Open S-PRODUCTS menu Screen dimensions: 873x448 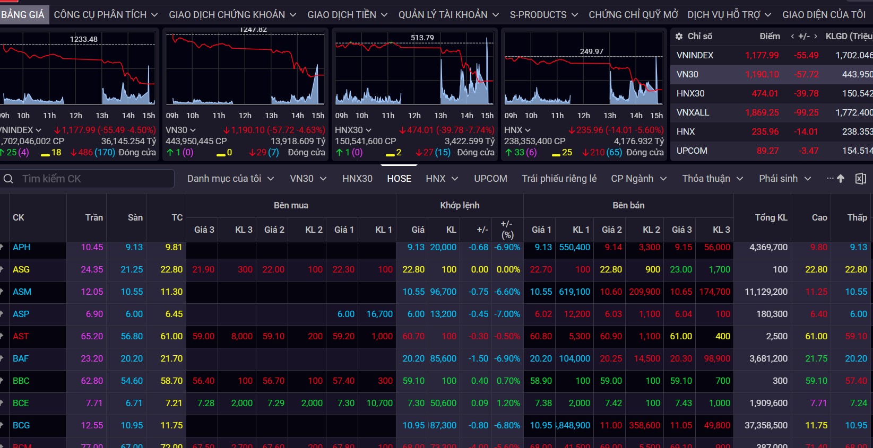point(543,15)
